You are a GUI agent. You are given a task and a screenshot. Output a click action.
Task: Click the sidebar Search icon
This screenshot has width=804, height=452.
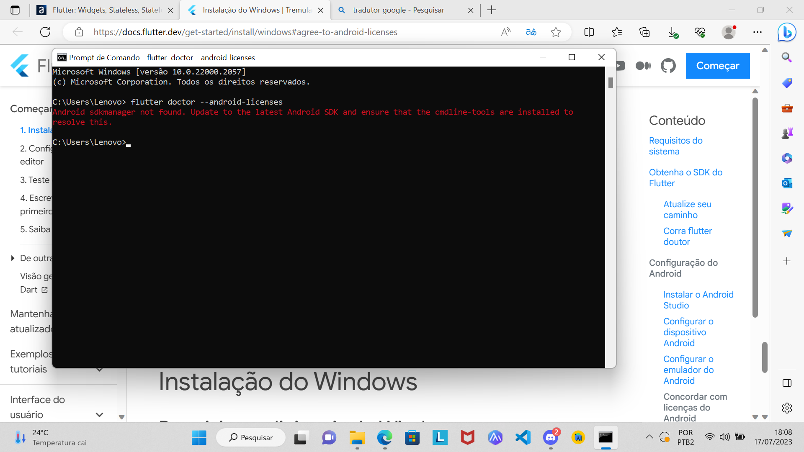(x=787, y=57)
